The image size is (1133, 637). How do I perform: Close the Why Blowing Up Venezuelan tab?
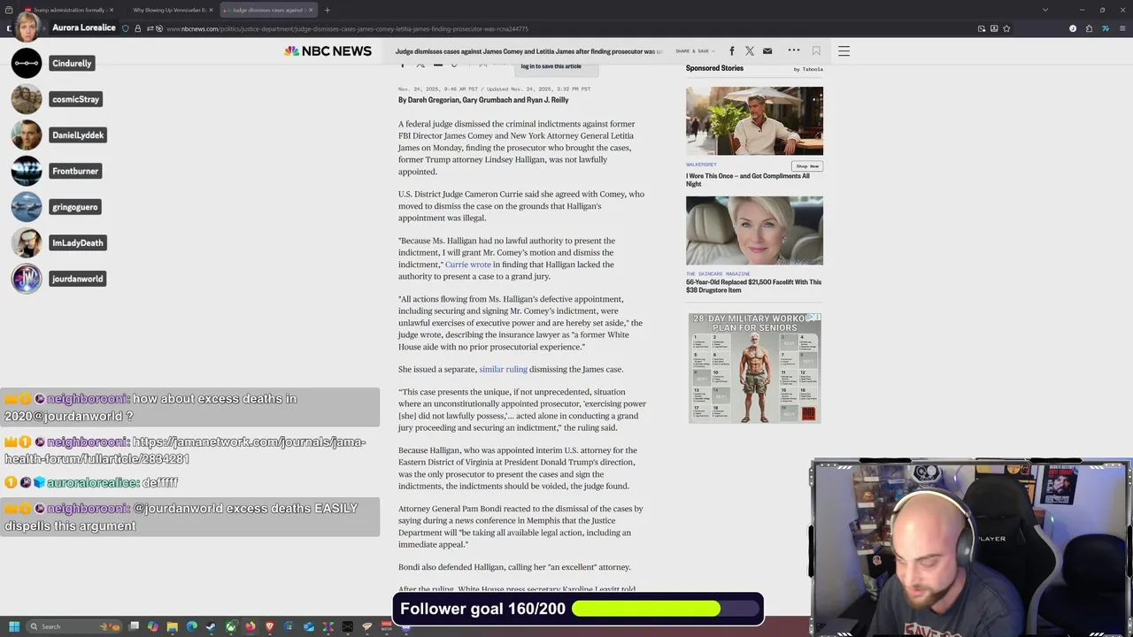pyautogui.click(x=211, y=10)
